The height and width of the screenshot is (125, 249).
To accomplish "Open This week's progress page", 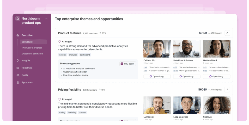I will click(x=32, y=48).
